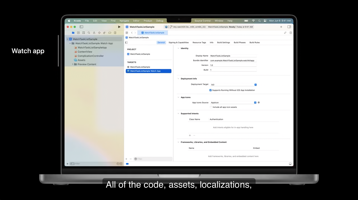358x200 pixels.
Task: Toggle Supports Running Without iOS App Installation
Action: pos(210,90)
